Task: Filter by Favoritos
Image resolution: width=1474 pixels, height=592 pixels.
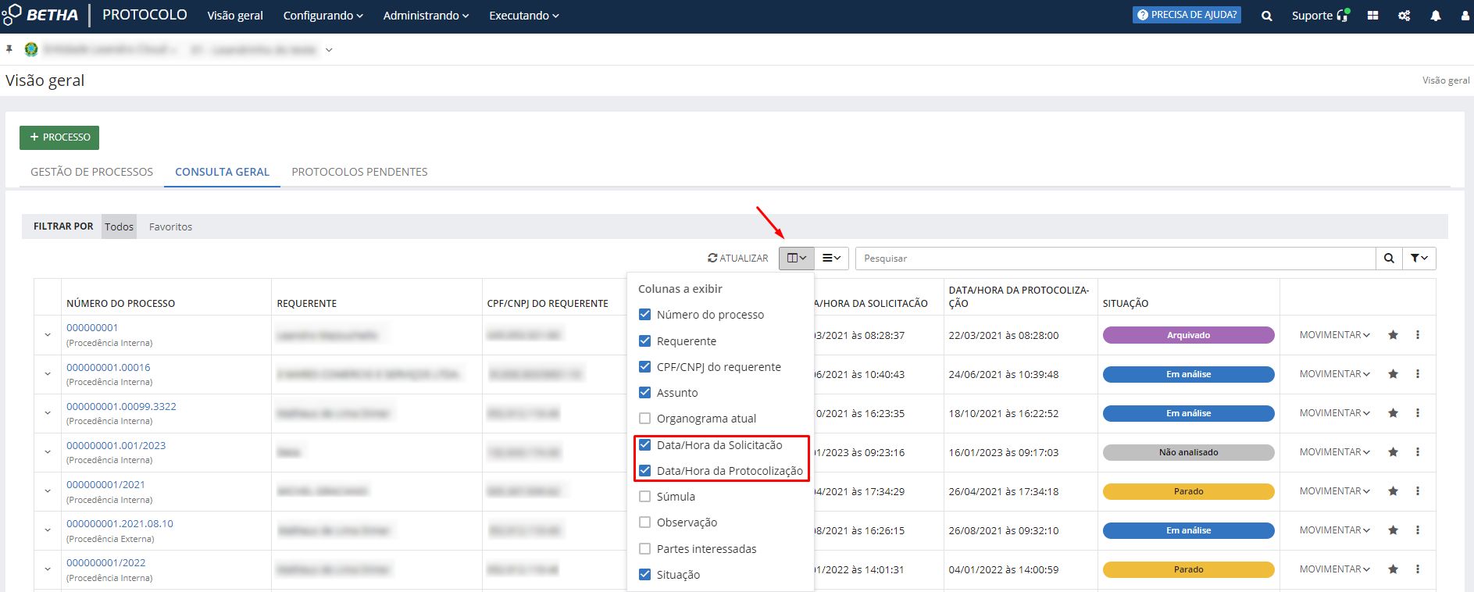Action: 170,227
